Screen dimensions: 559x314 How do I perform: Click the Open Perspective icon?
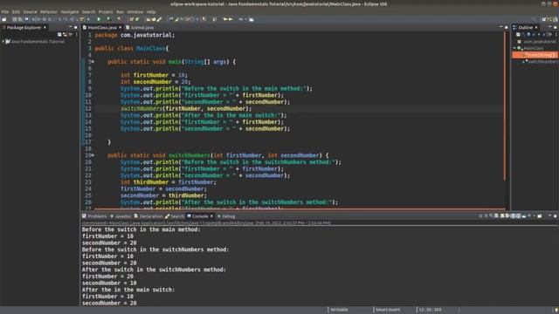click(543, 19)
